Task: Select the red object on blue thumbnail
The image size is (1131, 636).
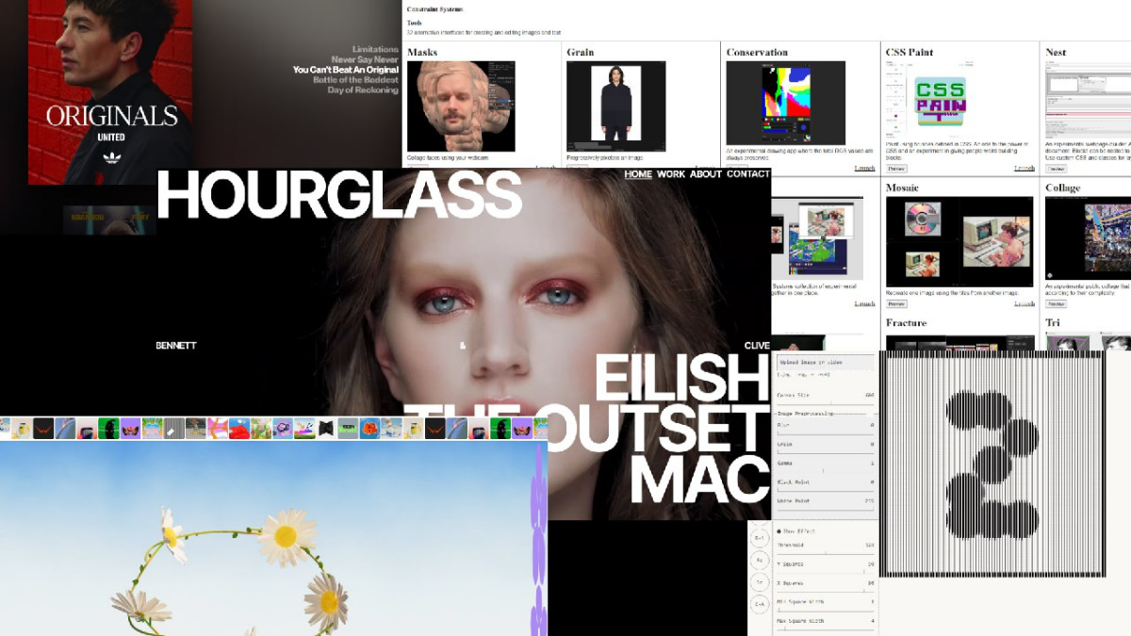Action: pyautogui.click(x=239, y=429)
